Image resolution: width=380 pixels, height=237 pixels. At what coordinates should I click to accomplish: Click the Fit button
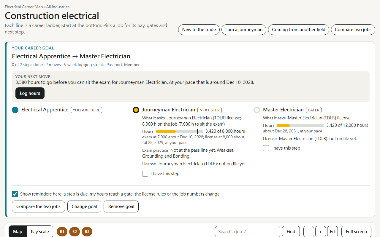coord(332,232)
